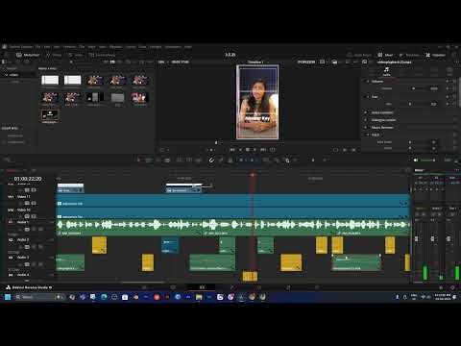Open Windows Start button on taskbar
461x346 pixels.
click(x=8, y=297)
